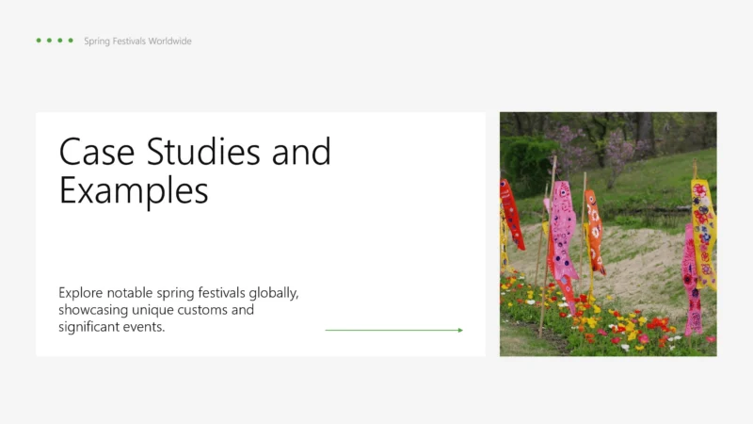The width and height of the screenshot is (753, 424).
Task: Click the 'Case Studies and' title line
Action: coord(195,152)
